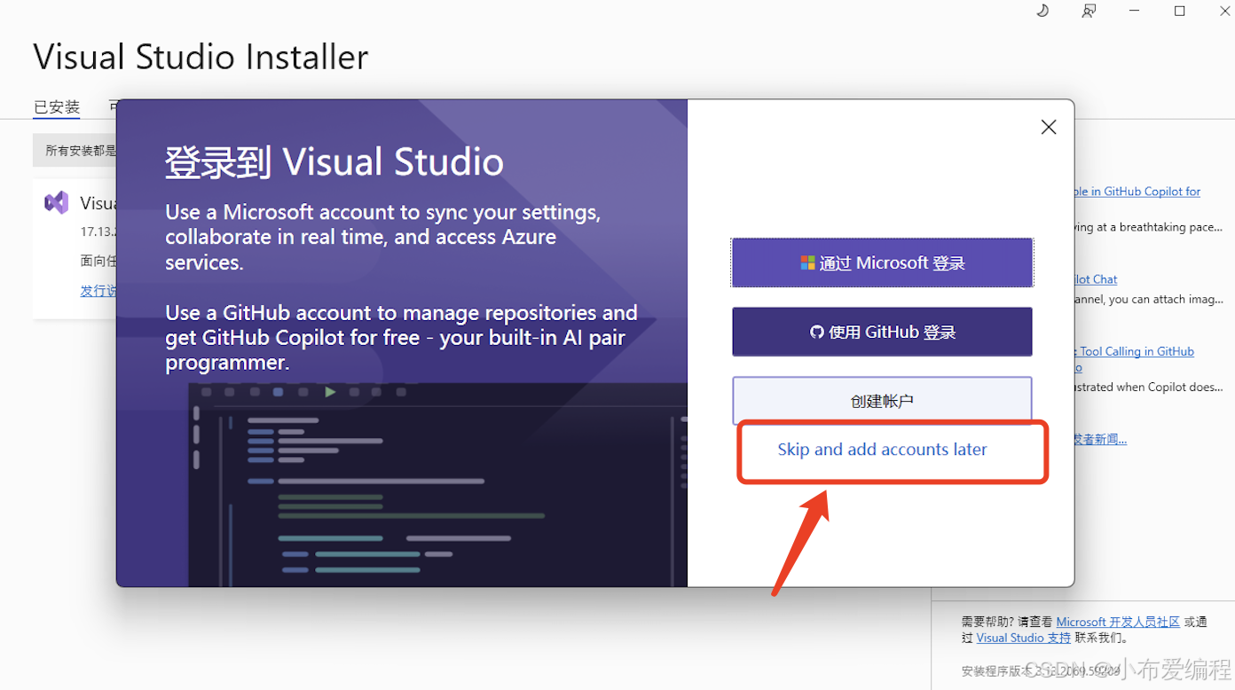Image resolution: width=1235 pixels, height=690 pixels.
Task: Click news text 'at a breathtaking pace'
Action: [x=1149, y=227]
